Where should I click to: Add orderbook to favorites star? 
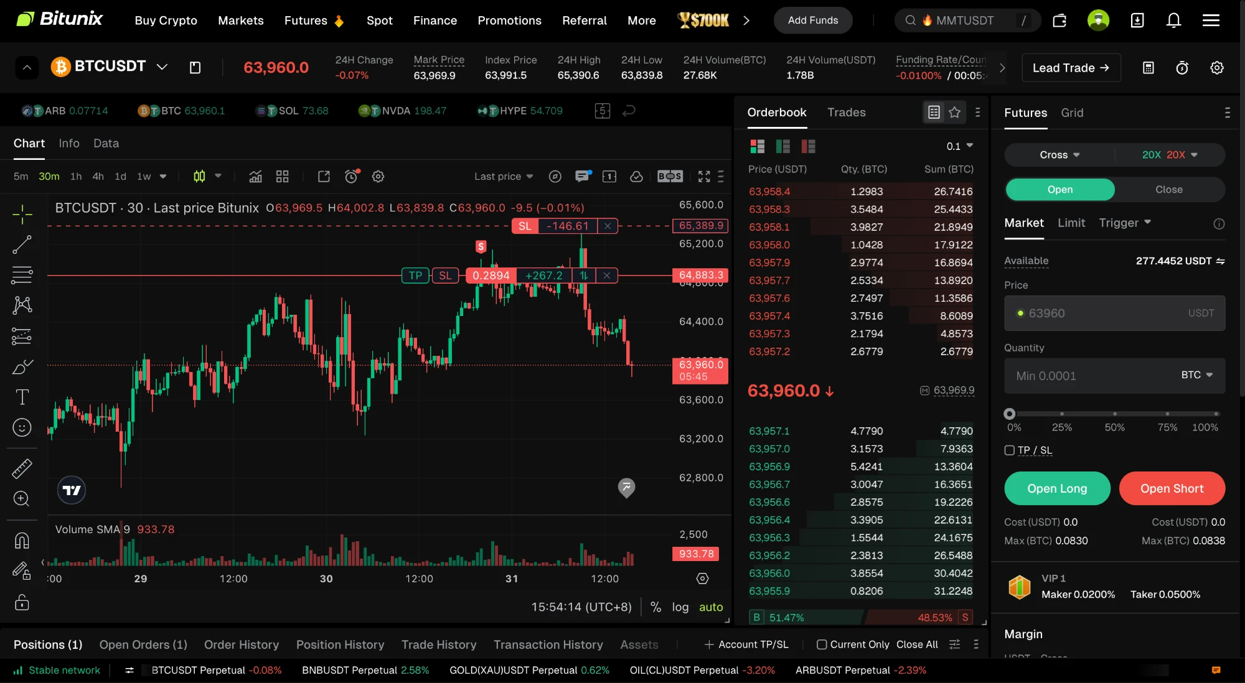954,112
